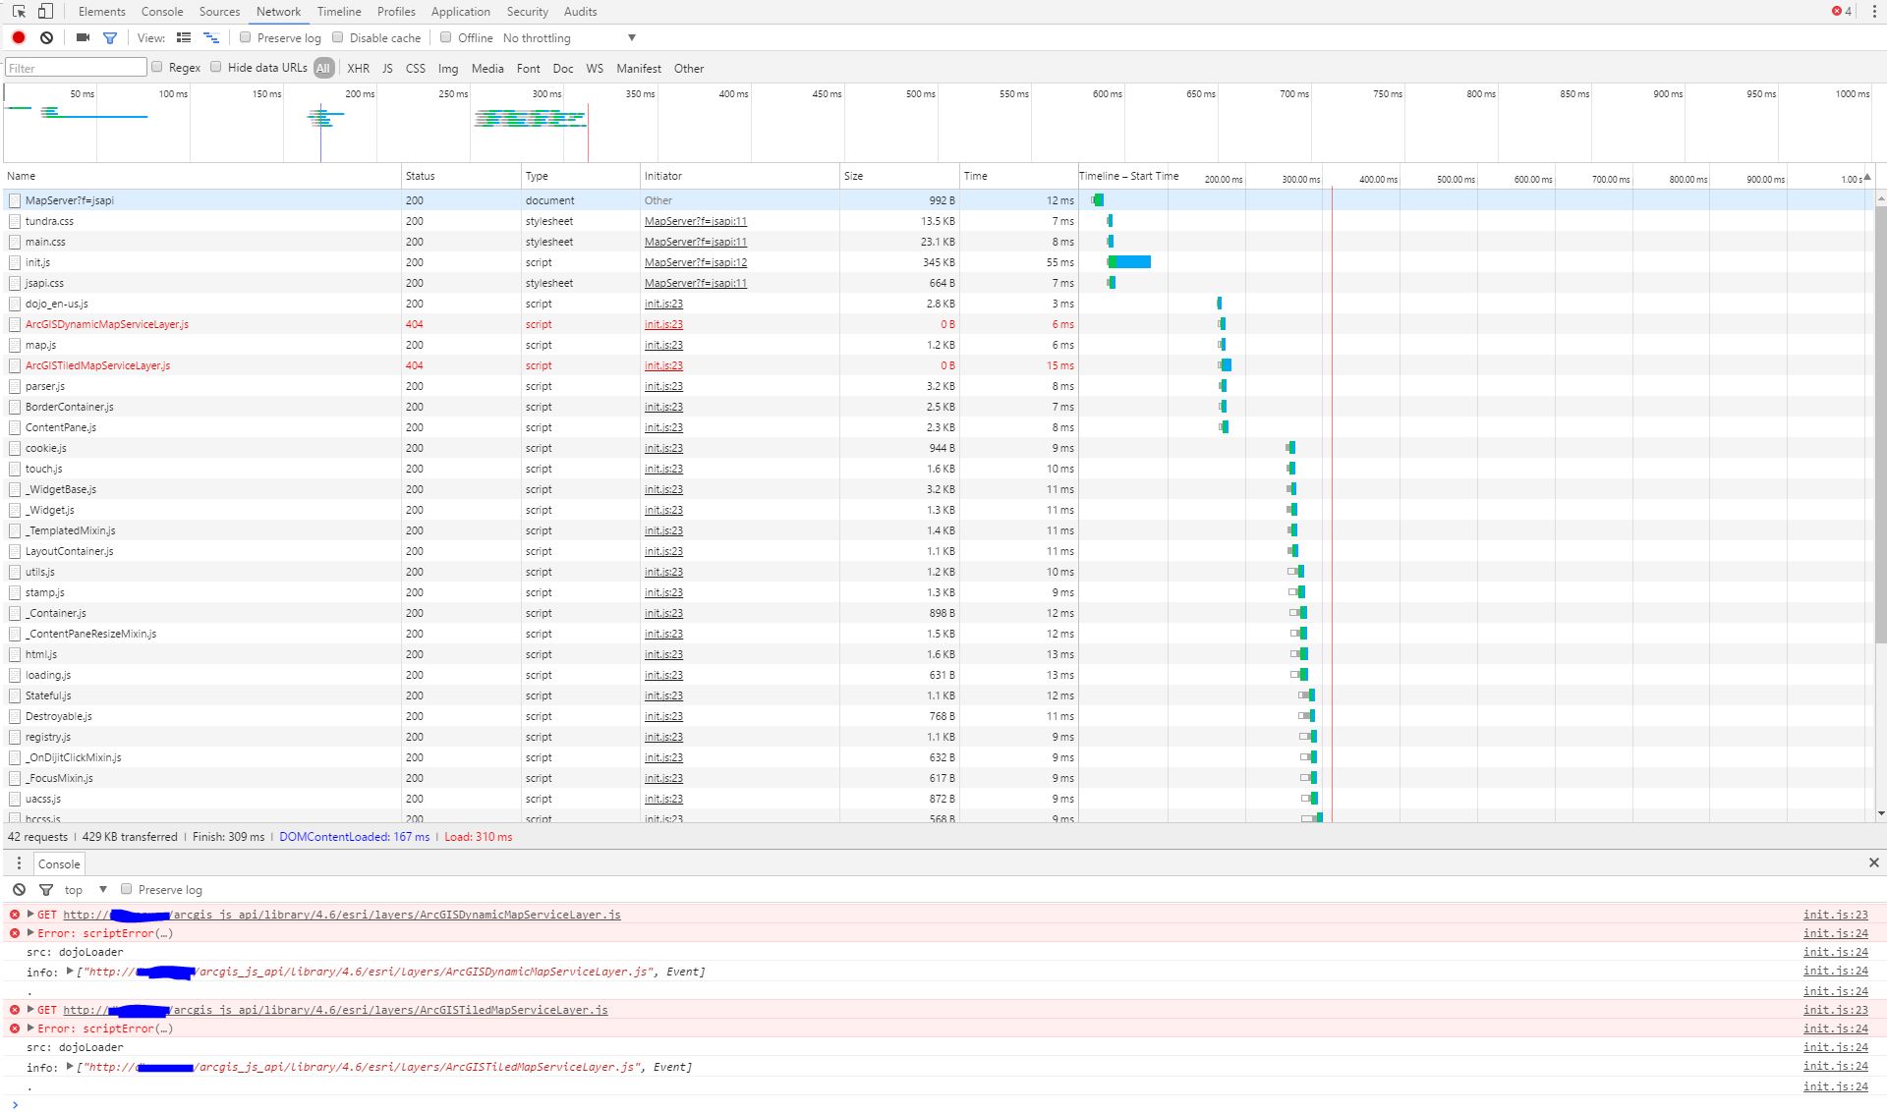Click the file icon of registry.js row

[15, 737]
